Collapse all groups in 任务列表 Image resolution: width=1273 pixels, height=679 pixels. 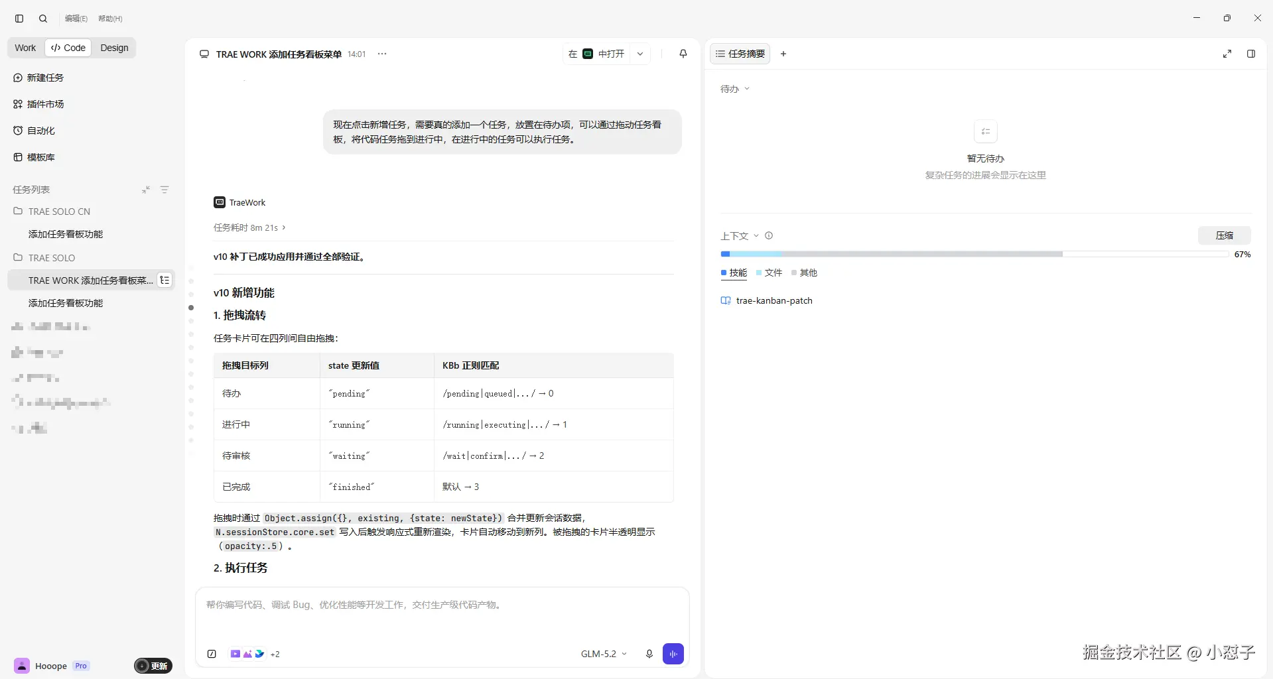[x=146, y=190]
